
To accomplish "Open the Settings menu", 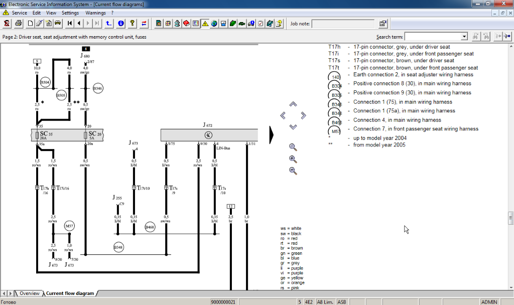I will click(x=70, y=13).
